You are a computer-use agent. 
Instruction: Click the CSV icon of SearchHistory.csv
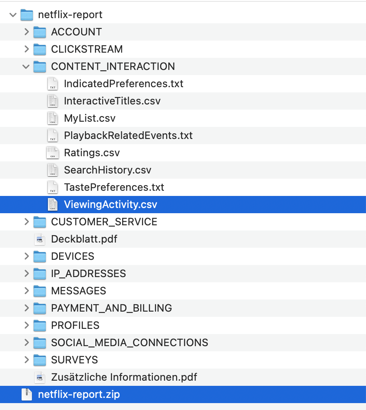pos(53,170)
